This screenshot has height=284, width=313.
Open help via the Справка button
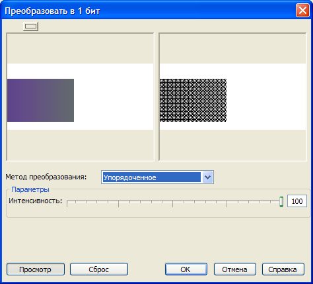(x=283, y=269)
